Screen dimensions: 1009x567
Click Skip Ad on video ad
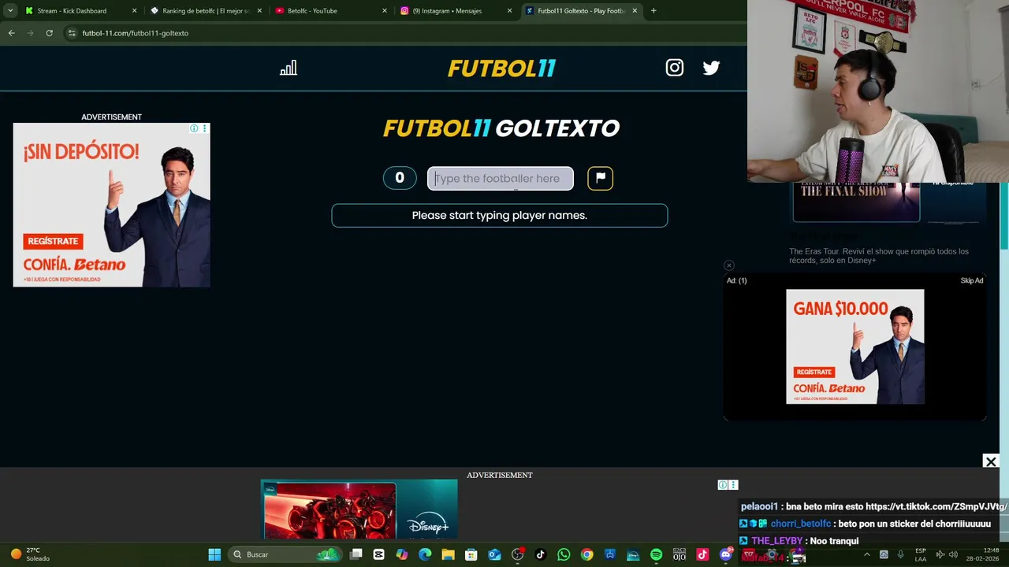click(971, 280)
